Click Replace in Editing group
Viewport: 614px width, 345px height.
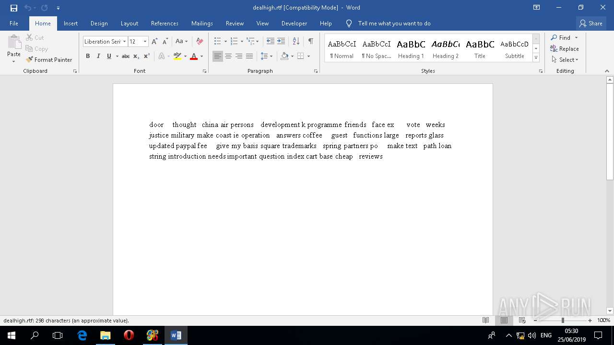(x=565, y=49)
